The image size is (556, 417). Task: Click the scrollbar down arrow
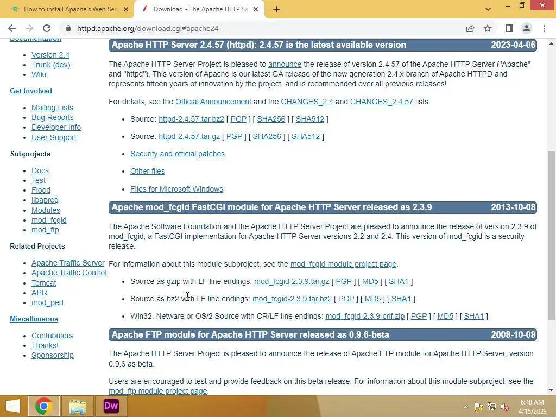coord(551,391)
